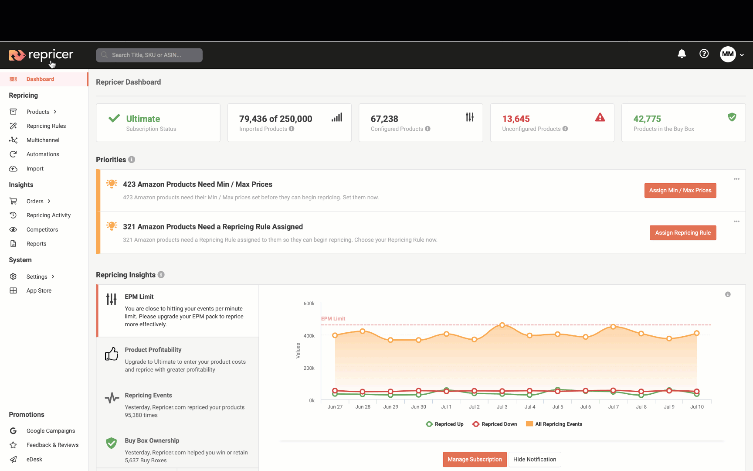Click the Repricing Insights info icon
The image size is (753, 471).
coord(161,275)
